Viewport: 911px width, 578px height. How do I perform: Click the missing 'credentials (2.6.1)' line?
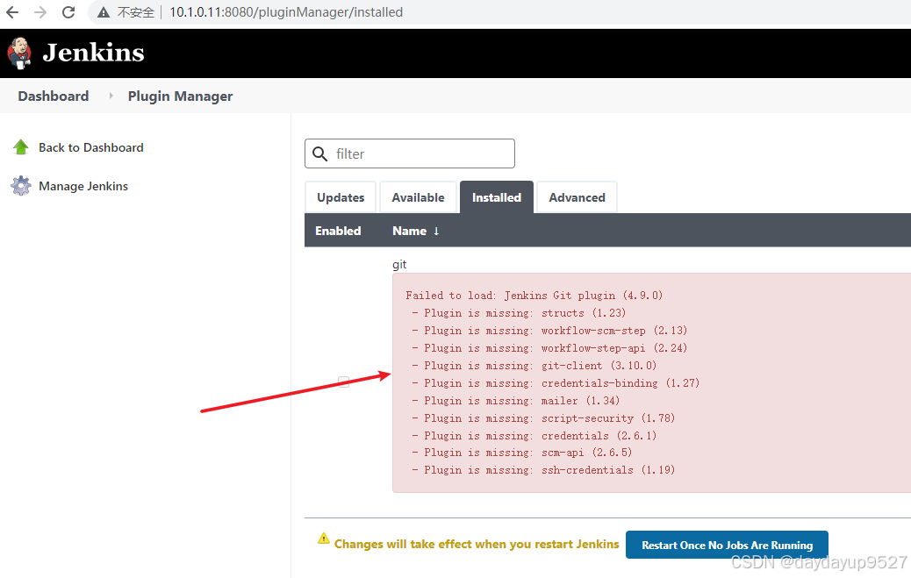(534, 435)
